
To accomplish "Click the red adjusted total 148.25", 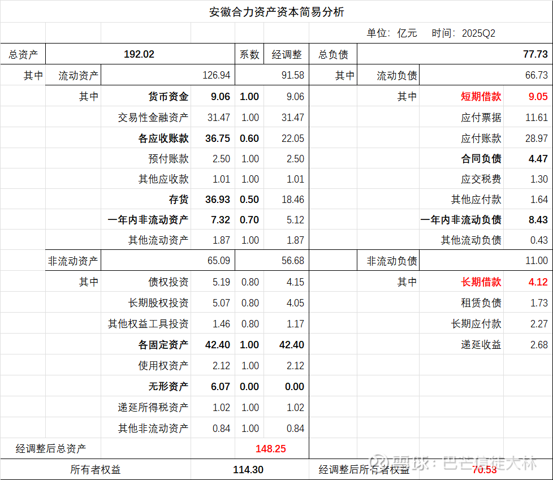I will 270,448.
